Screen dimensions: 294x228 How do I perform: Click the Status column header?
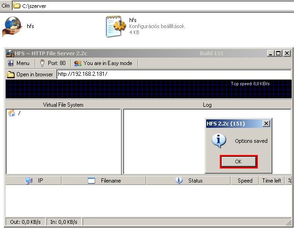pyautogui.click(x=188, y=181)
